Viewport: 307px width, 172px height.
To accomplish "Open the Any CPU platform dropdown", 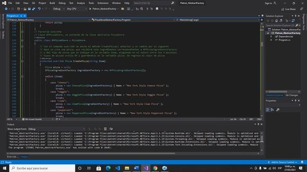I will pyautogui.click(x=77, y=9).
